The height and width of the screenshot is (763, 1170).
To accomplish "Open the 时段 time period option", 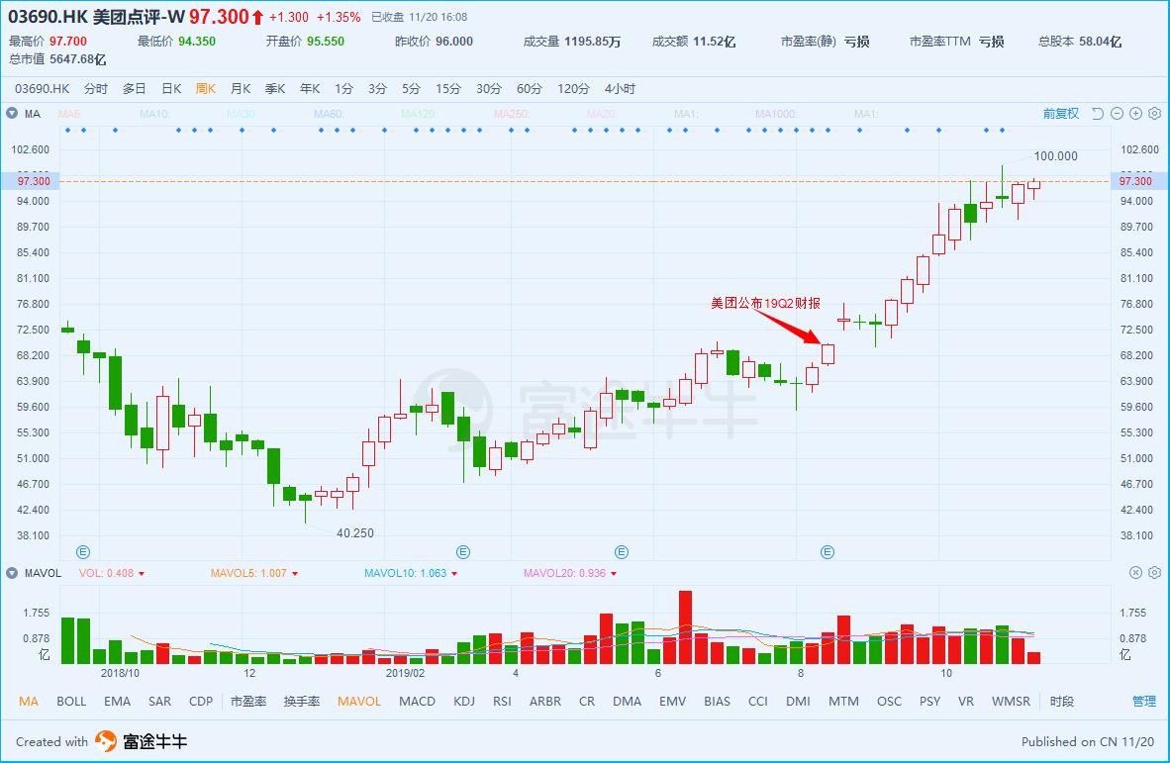I will pyautogui.click(x=1062, y=701).
